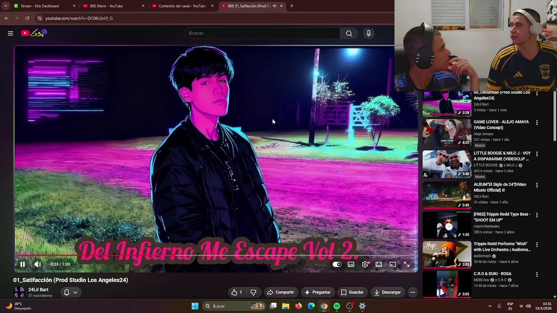The image size is (557, 313).
Task: Close the JMaro - YouTube tab
Action: click(x=143, y=6)
